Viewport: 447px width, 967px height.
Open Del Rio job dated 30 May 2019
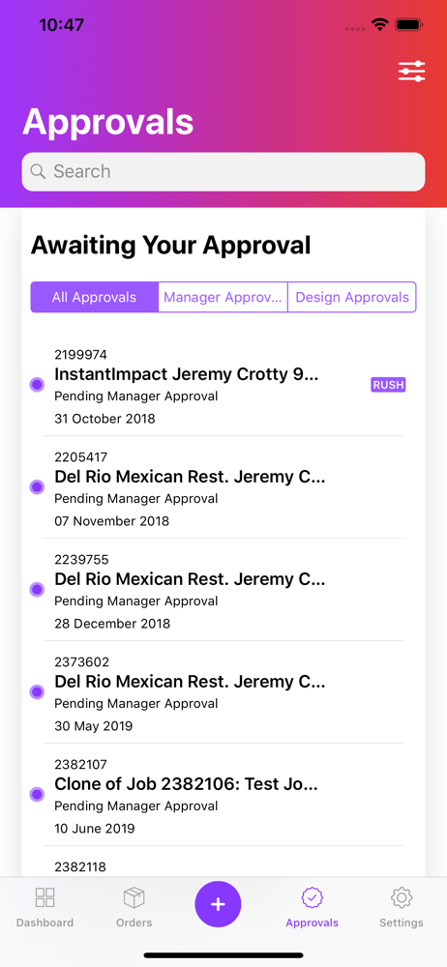tap(223, 692)
